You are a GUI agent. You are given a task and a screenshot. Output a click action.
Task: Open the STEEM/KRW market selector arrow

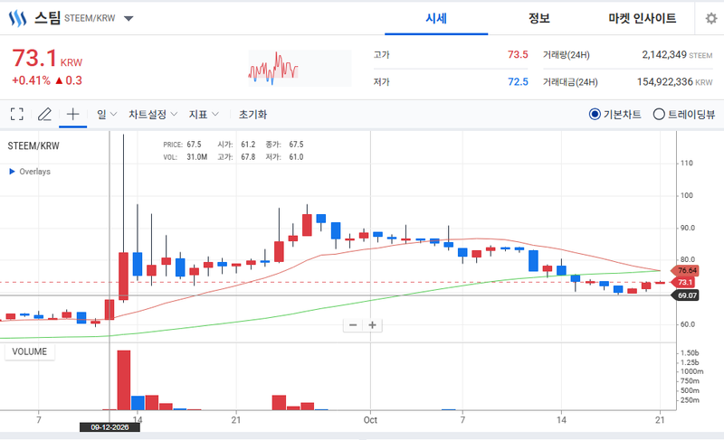[129, 18]
